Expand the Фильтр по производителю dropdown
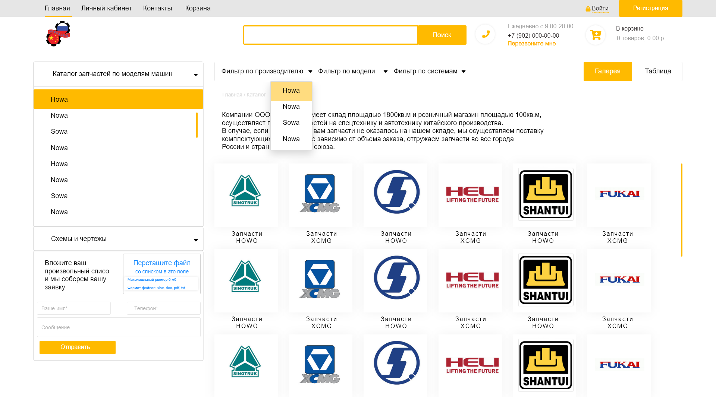Viewport: 716px width, 397px height. [267, 71]
